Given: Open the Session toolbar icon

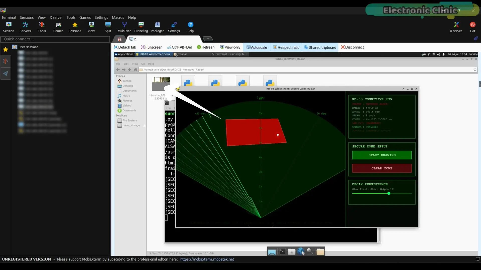Looking at the screenshot, I should click(x=9, y=27).
